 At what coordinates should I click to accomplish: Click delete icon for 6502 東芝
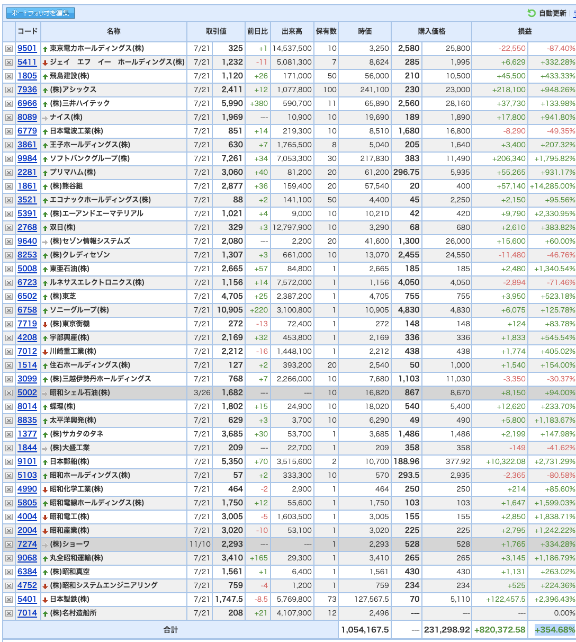pos(9,297)
